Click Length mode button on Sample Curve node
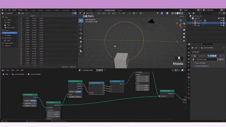Viewport: 226px width, 127px height. pyautogui.click(x=78, y=92)
